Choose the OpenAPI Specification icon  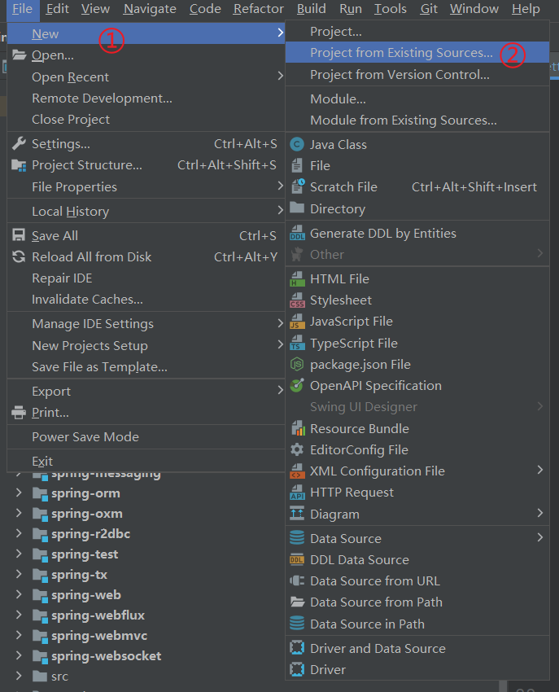point(297,386)
